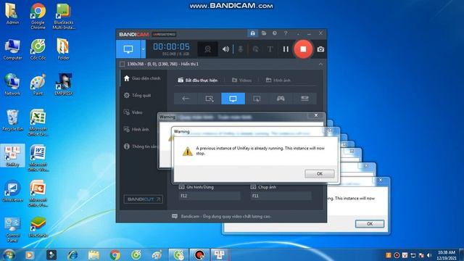Select the Recycle Bin desktop icon
Viewport: 464px width, 261px height.
(12, 120)
